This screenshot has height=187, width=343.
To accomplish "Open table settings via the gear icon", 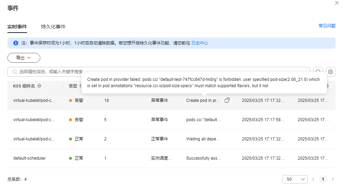I will (x=330, y=72).
